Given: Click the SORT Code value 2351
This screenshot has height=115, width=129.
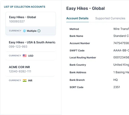Looking at the screenshot, I should tap(117, 87).
